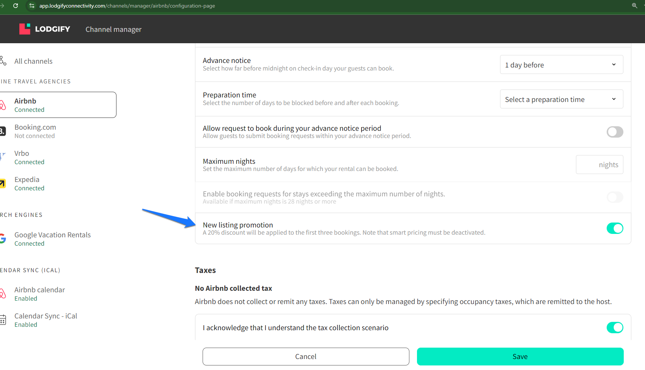Open site information icon in address bar

(x=32, y=6)
